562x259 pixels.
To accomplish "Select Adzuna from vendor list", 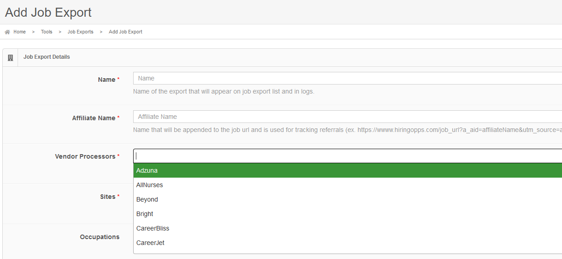I will pos(348,170).
